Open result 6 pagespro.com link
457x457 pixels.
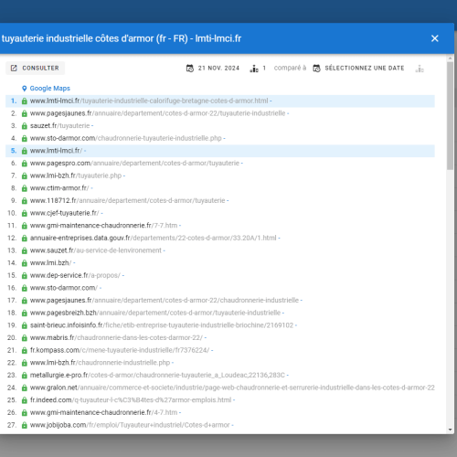pos(134,164)
